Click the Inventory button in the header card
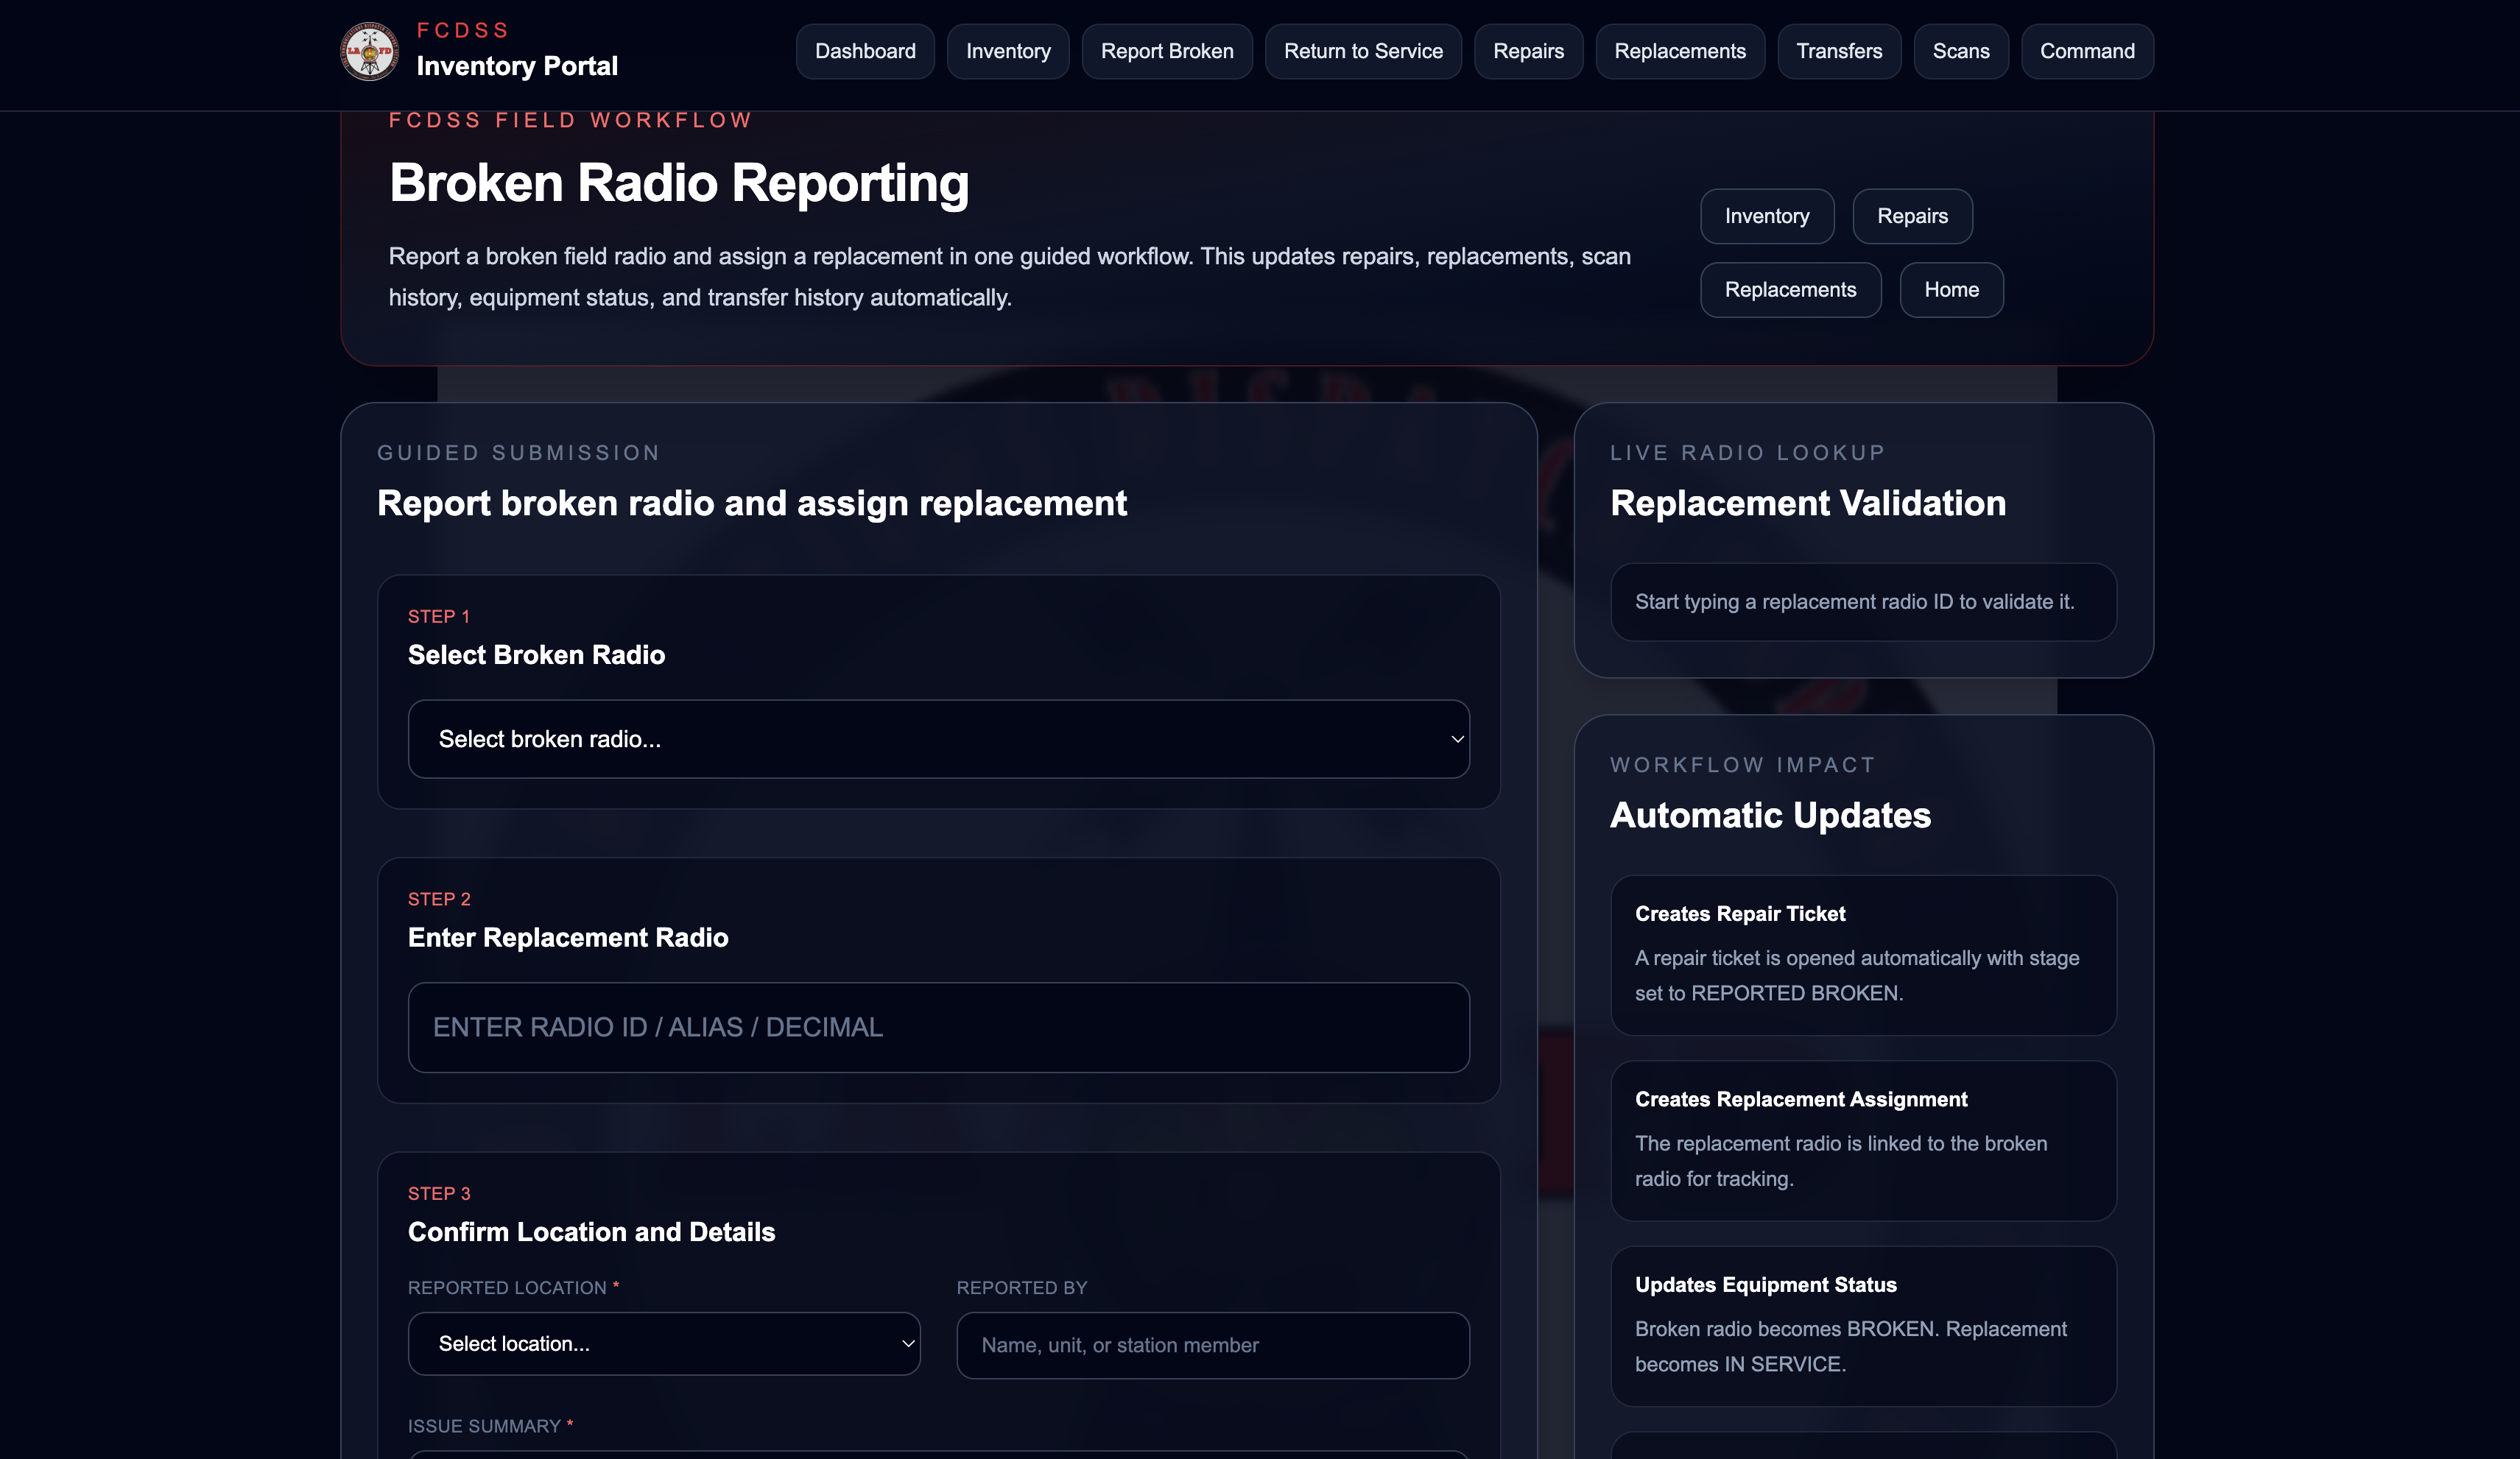This screenshot has width=2520, height=1459. tap(1766, 216)
